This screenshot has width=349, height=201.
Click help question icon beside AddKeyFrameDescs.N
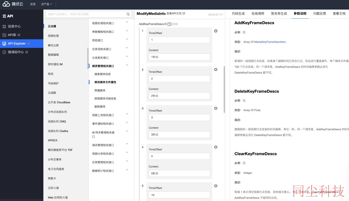coord(169,24)
